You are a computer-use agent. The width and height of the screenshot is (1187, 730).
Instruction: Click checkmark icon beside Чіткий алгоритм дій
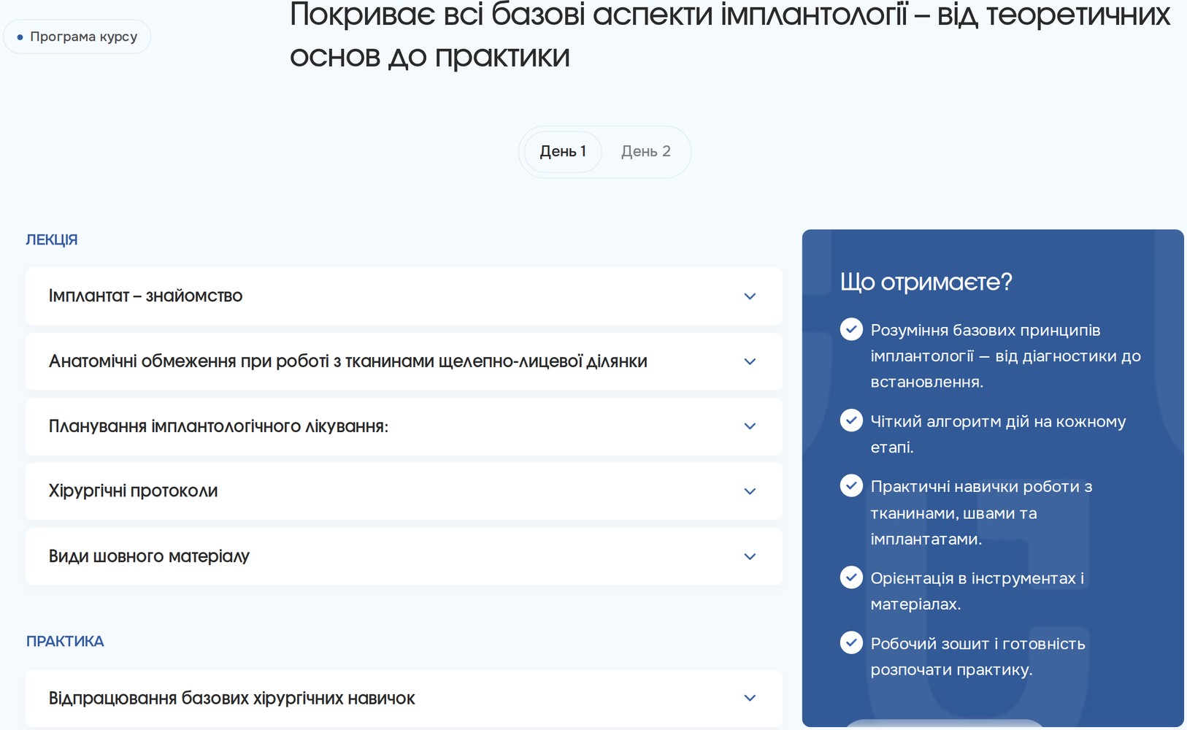[851, 420]
